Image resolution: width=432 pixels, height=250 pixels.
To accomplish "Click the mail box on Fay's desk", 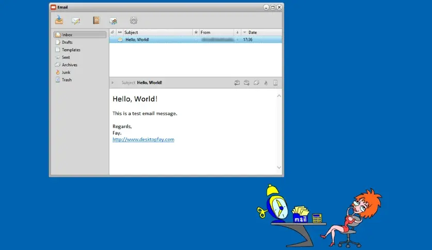I will [x=300, y=214].
